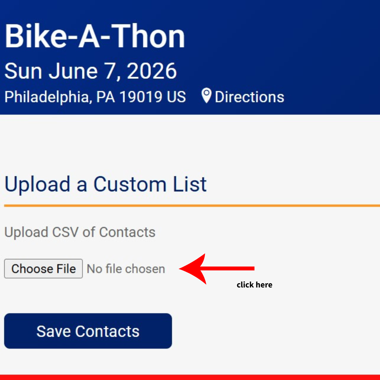Click the year 2026 in event date
This screenshot has height=380, width=380.
coord(152,71)
